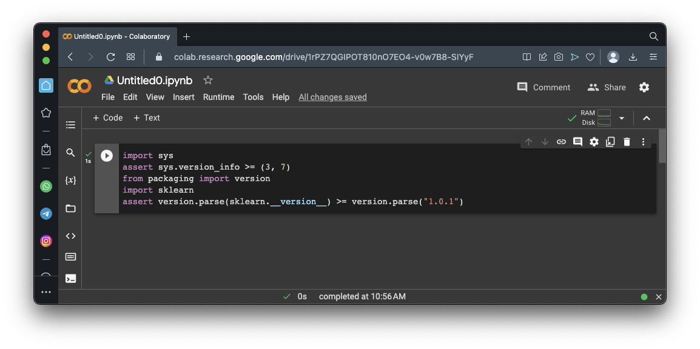The width and height of the screenshot is (700, 349).
Task: Open the Help menu
Action: [281, 97]
